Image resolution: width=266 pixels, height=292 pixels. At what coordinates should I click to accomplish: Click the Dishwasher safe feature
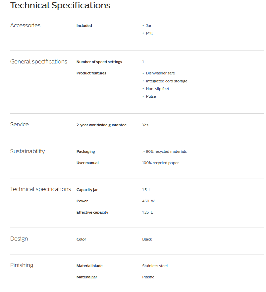pos(160,73)
